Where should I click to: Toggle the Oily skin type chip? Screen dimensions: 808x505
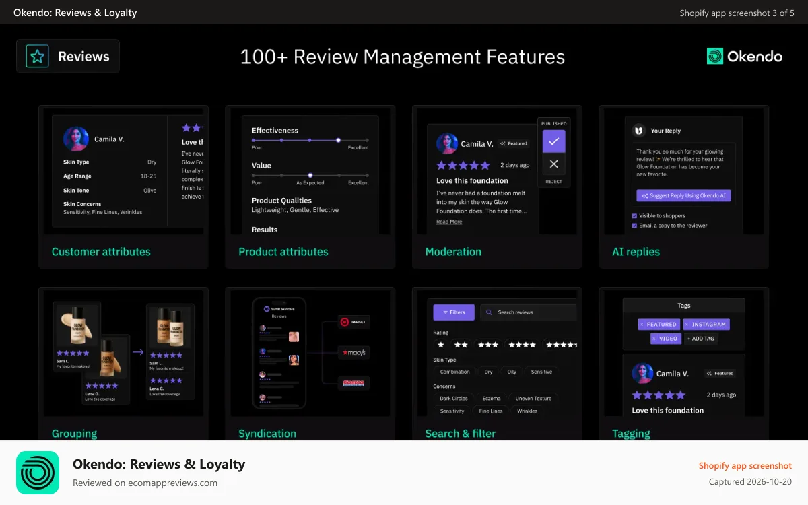(512, 372)
